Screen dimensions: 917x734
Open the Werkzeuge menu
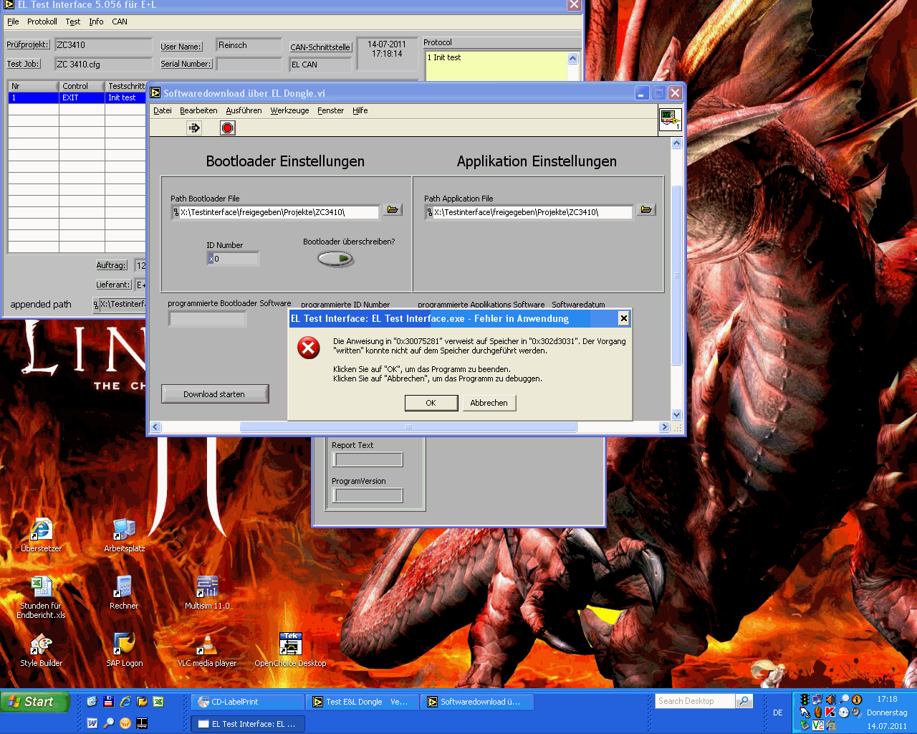pyautogui.click(x=289, y=110)
